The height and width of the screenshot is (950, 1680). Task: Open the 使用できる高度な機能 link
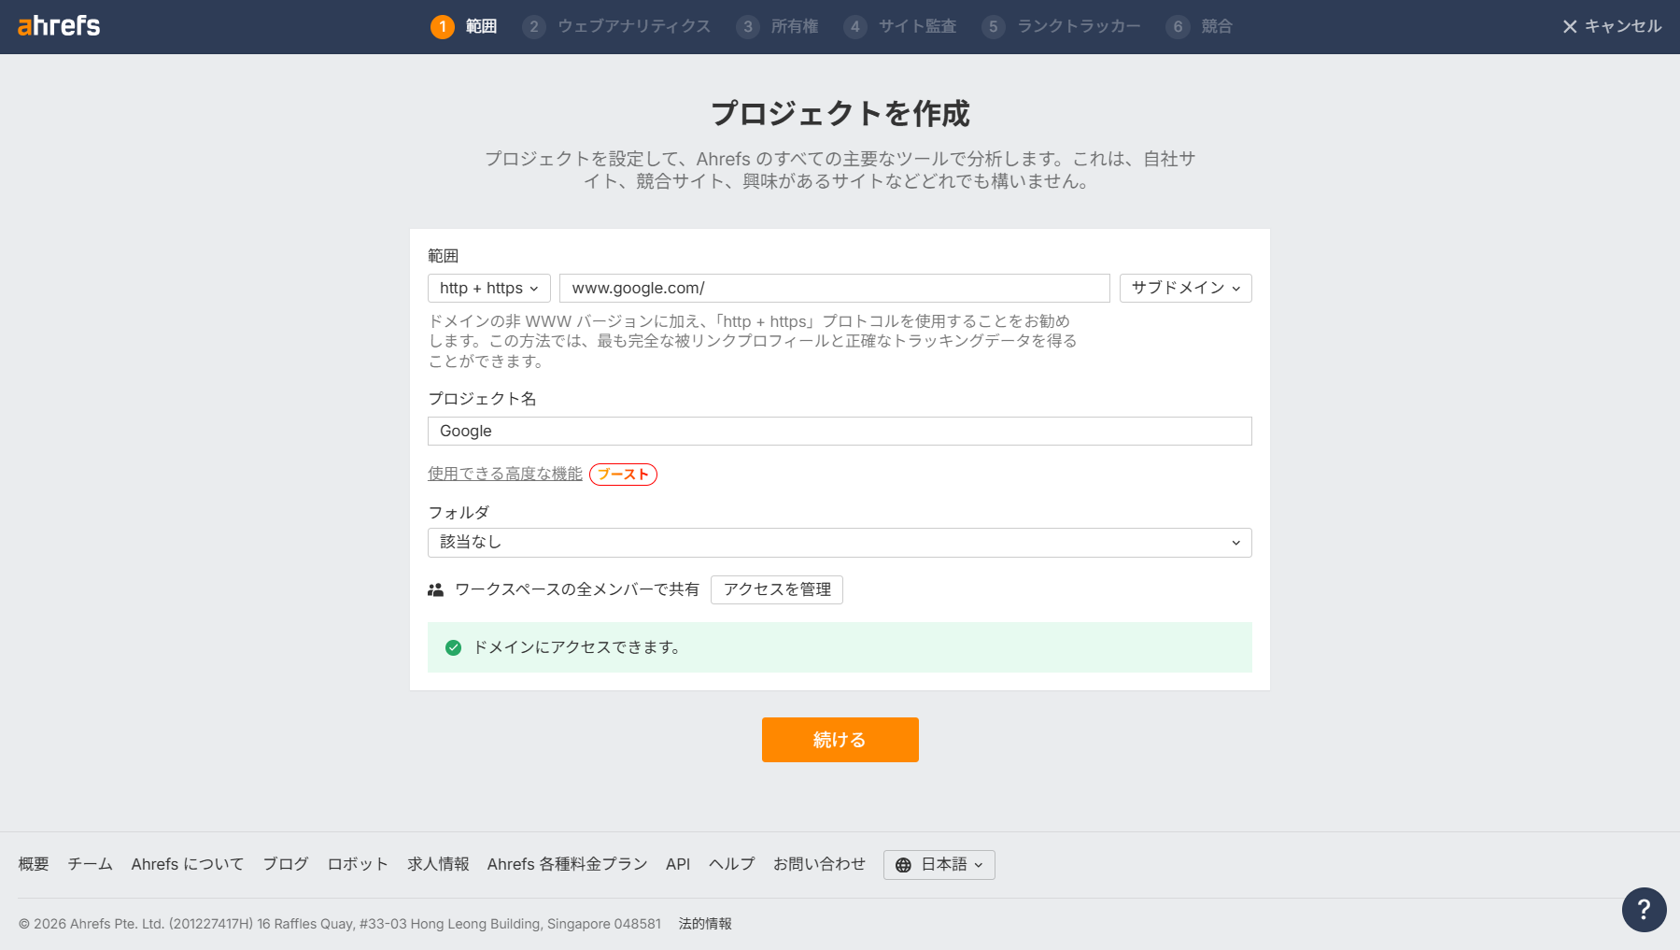coord(504,474)
